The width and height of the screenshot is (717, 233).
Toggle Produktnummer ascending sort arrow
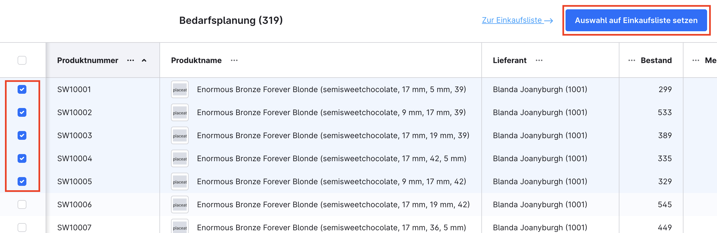pyautogui.click(x=144, y=61)
